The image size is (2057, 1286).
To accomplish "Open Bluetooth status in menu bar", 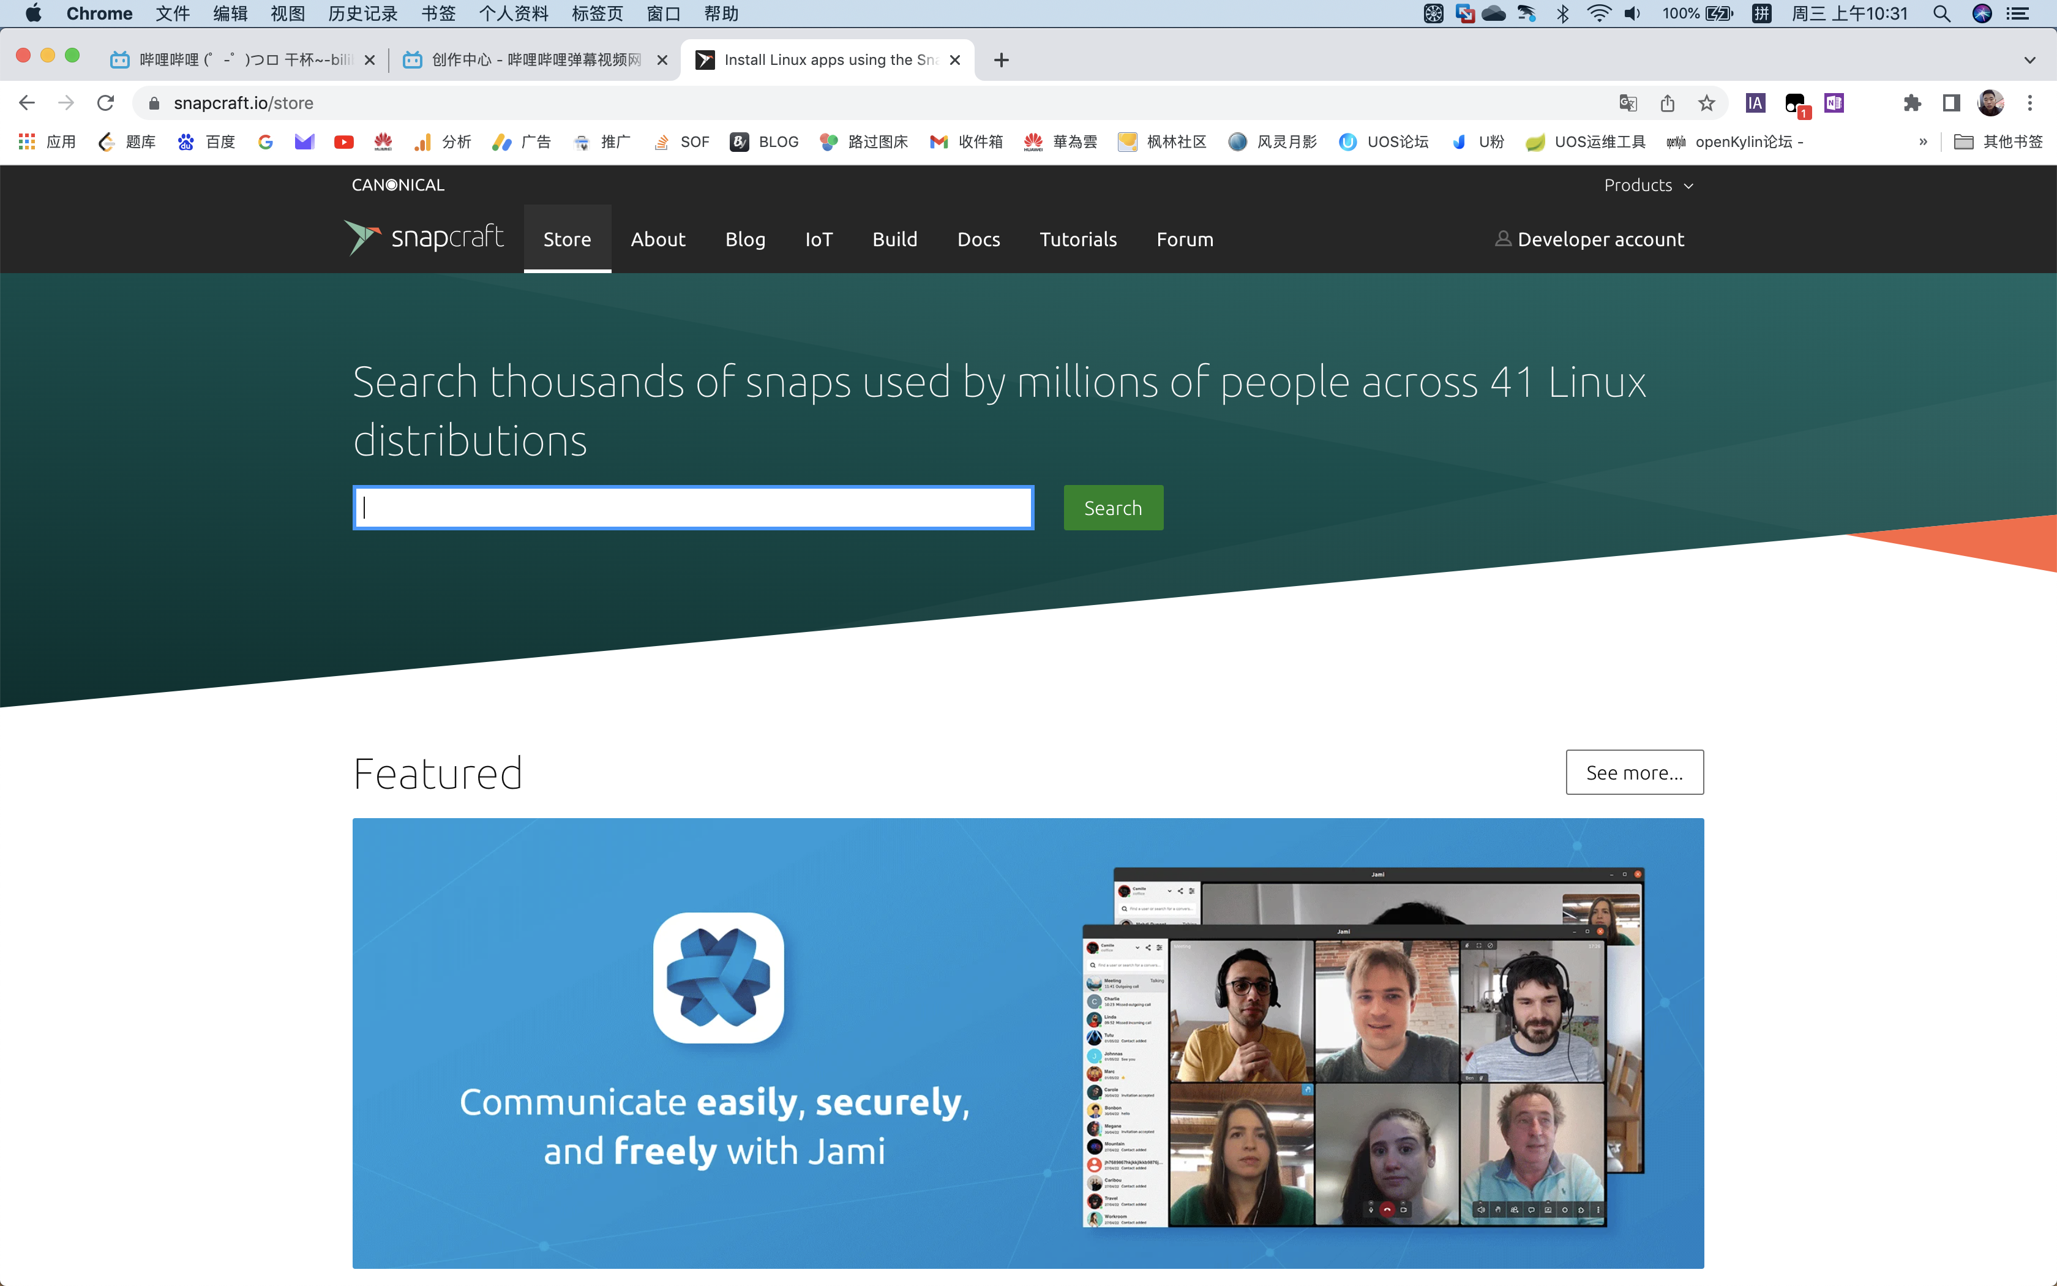I will (x=1562, y=13).
